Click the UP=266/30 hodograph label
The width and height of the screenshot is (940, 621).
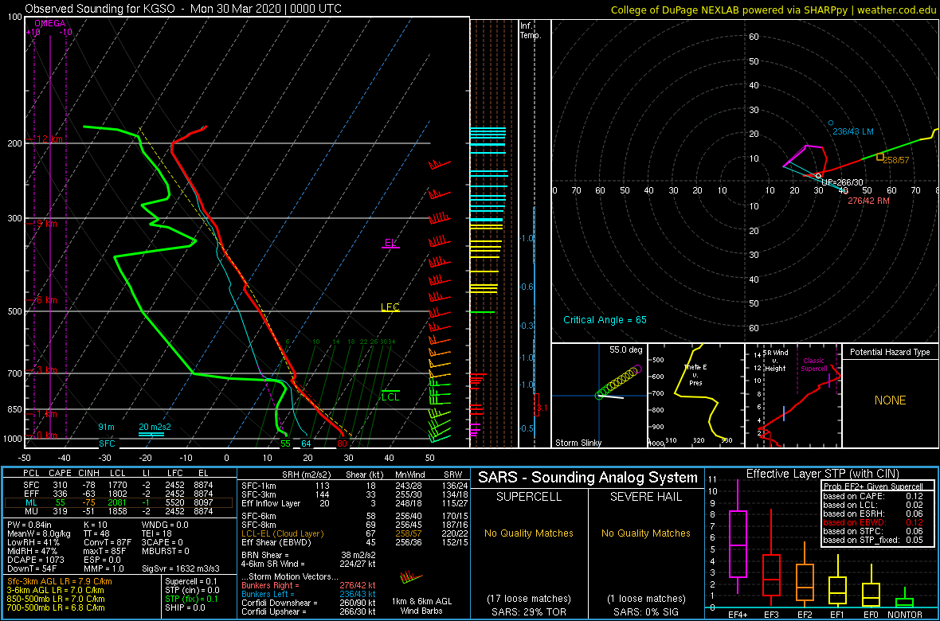[x=843, y=183]
